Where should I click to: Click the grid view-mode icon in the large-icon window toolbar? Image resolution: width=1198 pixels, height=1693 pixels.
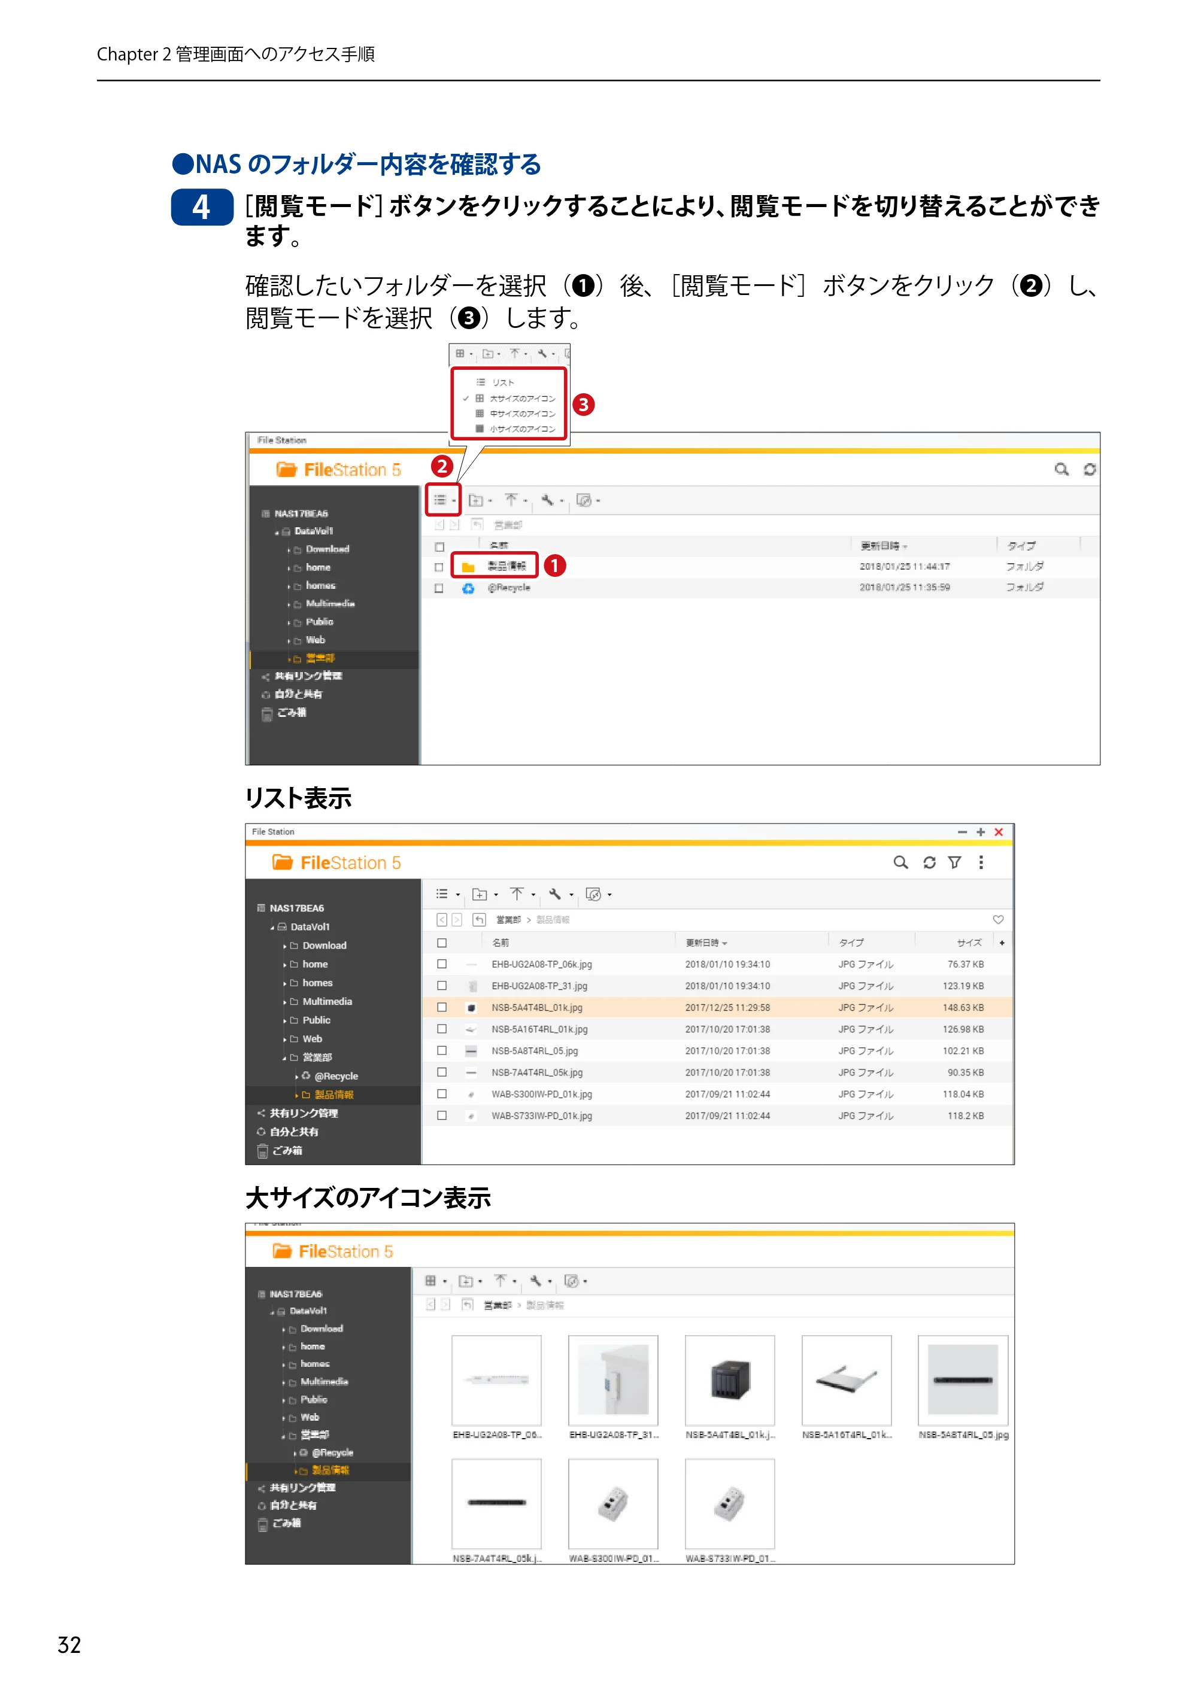tap(431, 1281)
